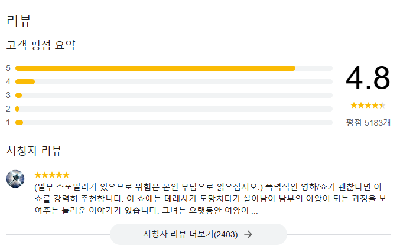Click the 평점 5183개 rating count

click(x=368, y=123)
